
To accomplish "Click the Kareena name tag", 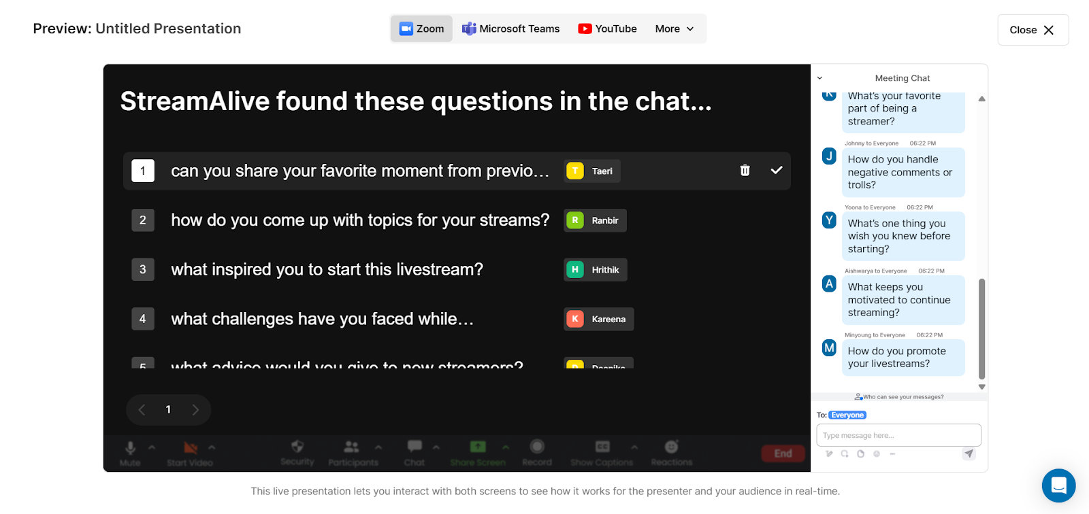I will (599, 319).
